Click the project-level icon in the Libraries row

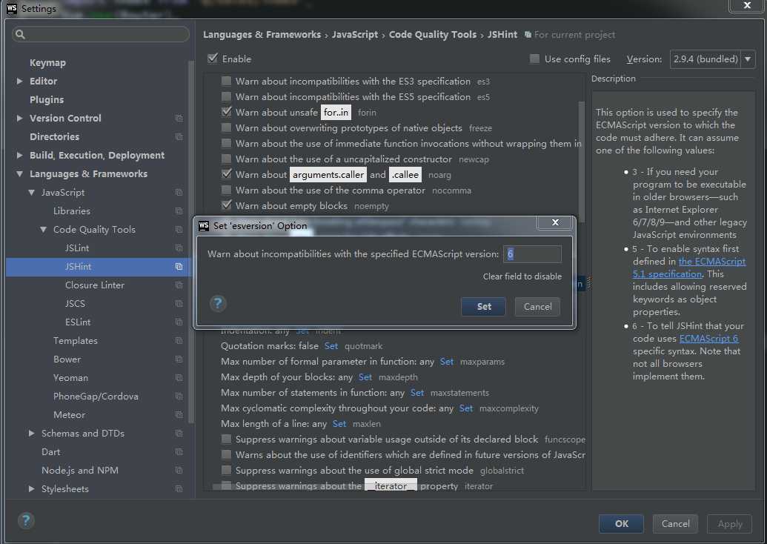(179, 211)
